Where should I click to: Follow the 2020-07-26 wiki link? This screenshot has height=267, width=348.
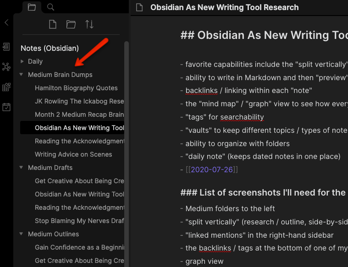pyautogui.click(x=212, y=169)
